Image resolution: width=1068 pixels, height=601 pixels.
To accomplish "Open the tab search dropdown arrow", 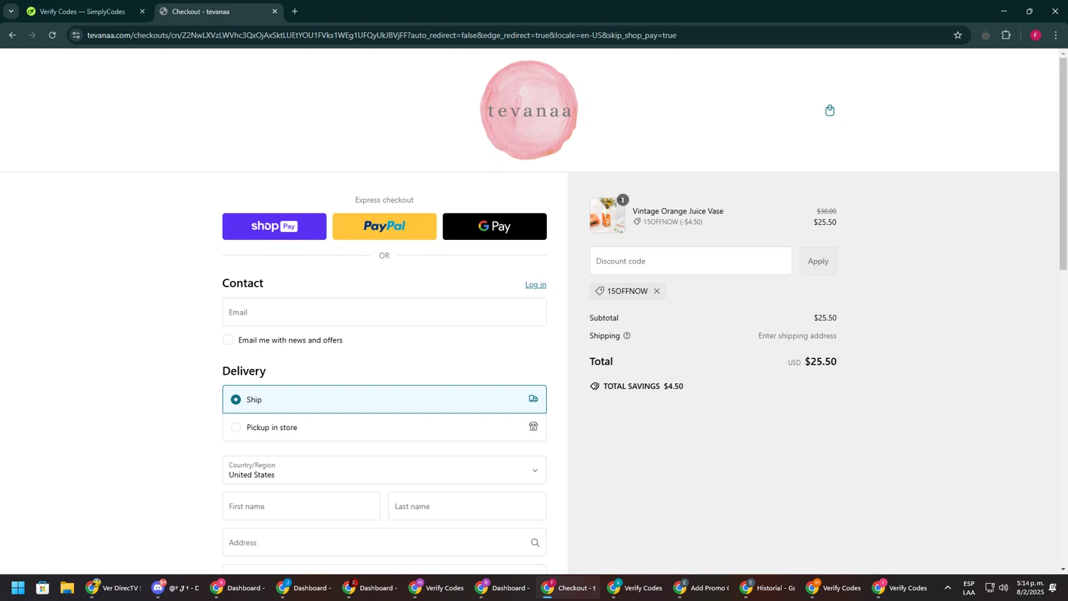I will (x=11, y=11).
